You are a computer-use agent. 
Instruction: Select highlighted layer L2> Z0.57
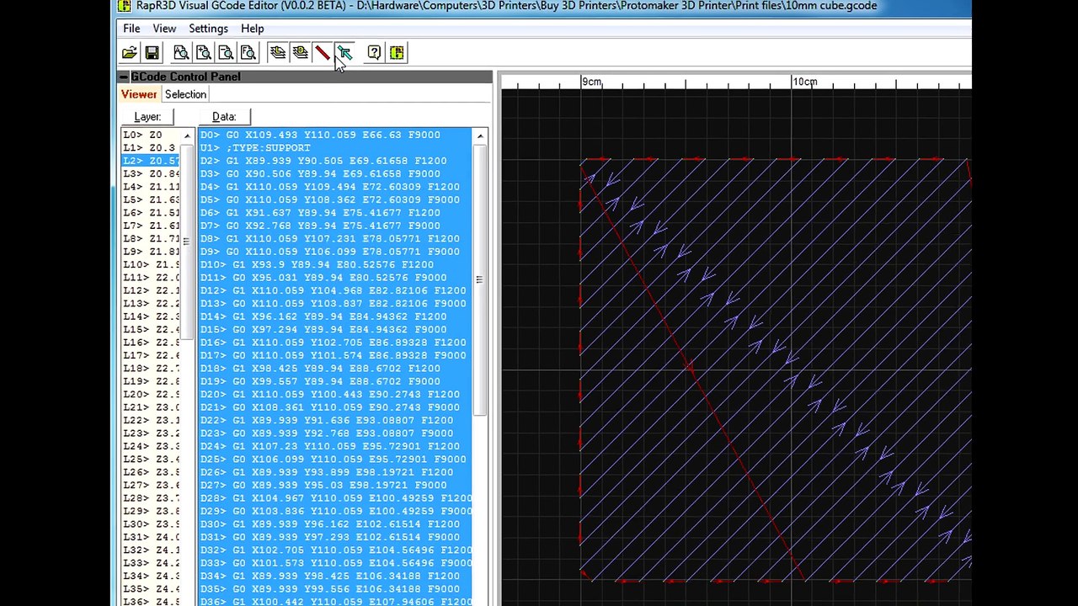tap(151, 161)
